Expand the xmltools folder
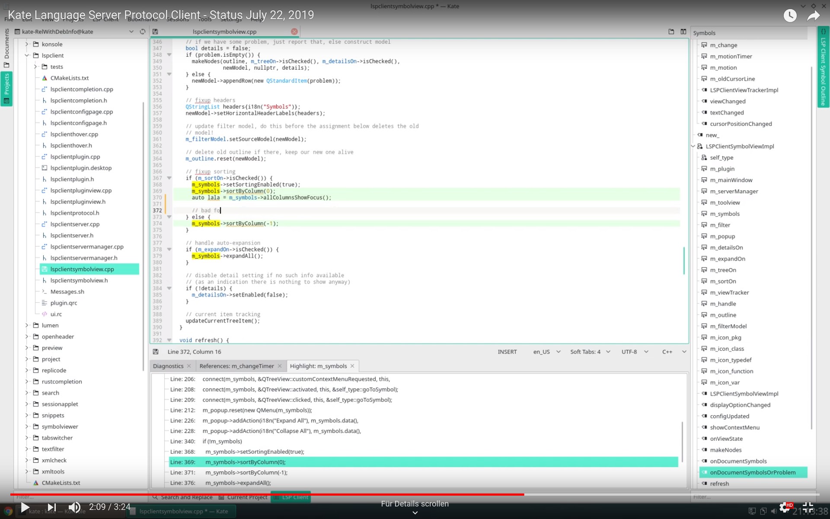Viewport: 830px width, 519px height. pos(27,471)
